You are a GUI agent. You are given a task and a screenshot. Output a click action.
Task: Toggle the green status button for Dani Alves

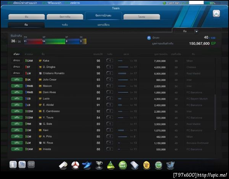pos(17,92)
